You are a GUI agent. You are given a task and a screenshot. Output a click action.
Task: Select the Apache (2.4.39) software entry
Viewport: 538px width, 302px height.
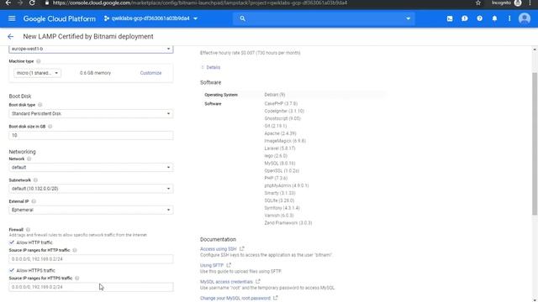pyautogui.click(x=280, y=133)
